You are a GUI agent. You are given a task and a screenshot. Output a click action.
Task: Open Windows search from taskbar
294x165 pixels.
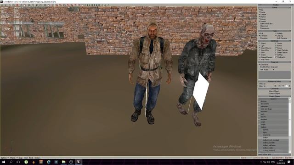tap(11, 162)
